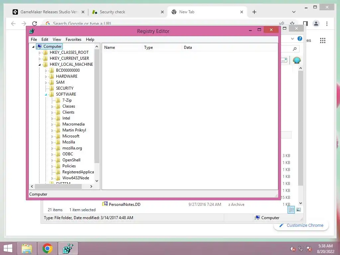Click the ODBC key folder icon
The height and width of the screenshot is (255, 340).
[x=58, y=154]
